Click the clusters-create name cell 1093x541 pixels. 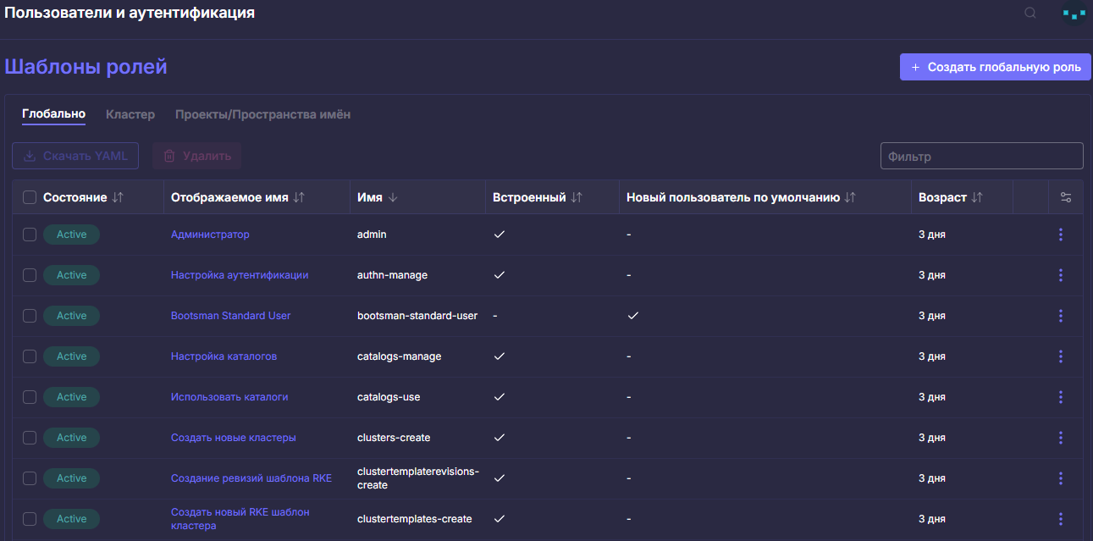click(394, 438)
